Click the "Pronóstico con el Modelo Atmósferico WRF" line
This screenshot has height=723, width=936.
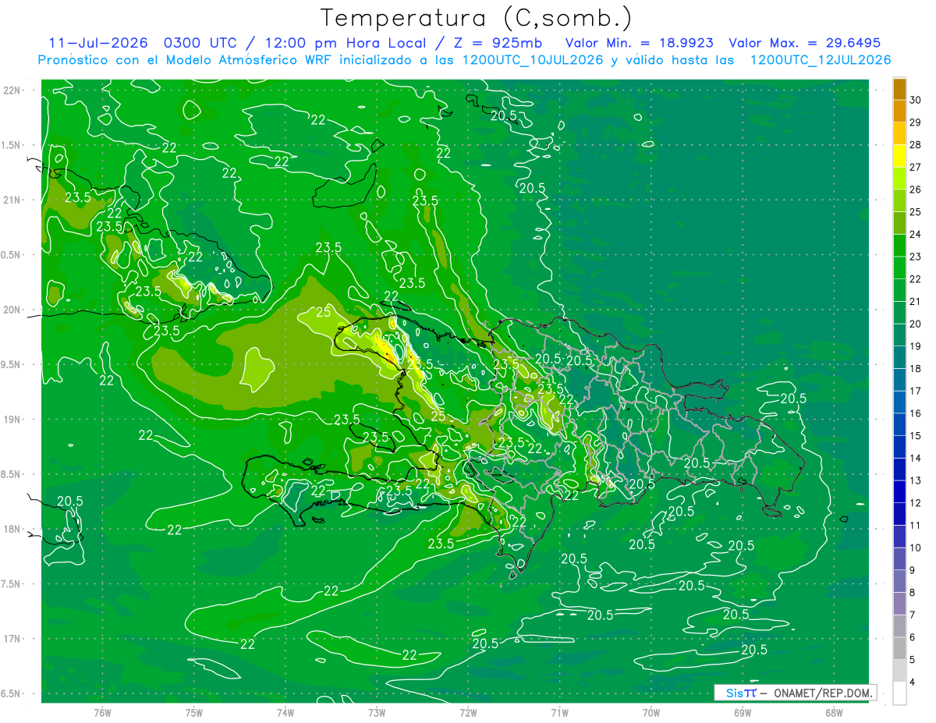point(187,60)
